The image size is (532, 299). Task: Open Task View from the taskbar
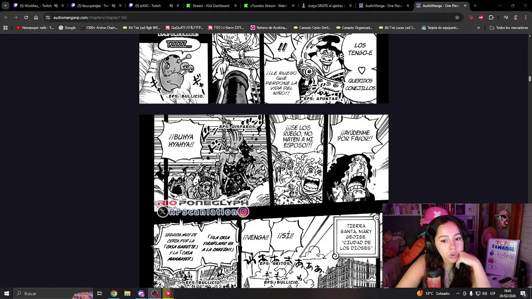click(100, 294)
